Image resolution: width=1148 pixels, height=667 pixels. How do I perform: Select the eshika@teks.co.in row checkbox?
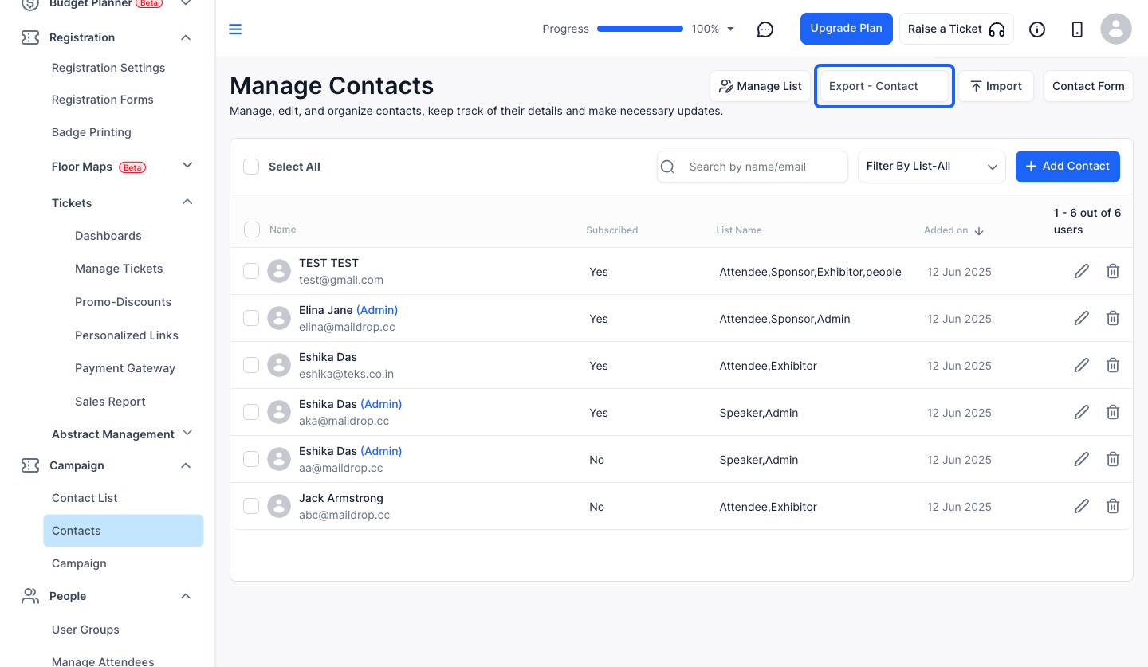click(x=251, y=365)
